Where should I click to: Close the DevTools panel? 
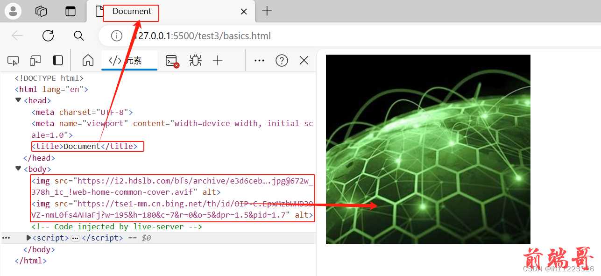tap(304, 60)
